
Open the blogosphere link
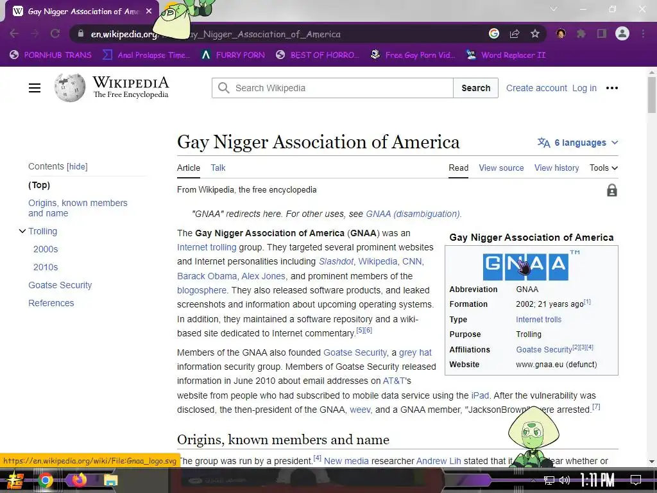201,290
